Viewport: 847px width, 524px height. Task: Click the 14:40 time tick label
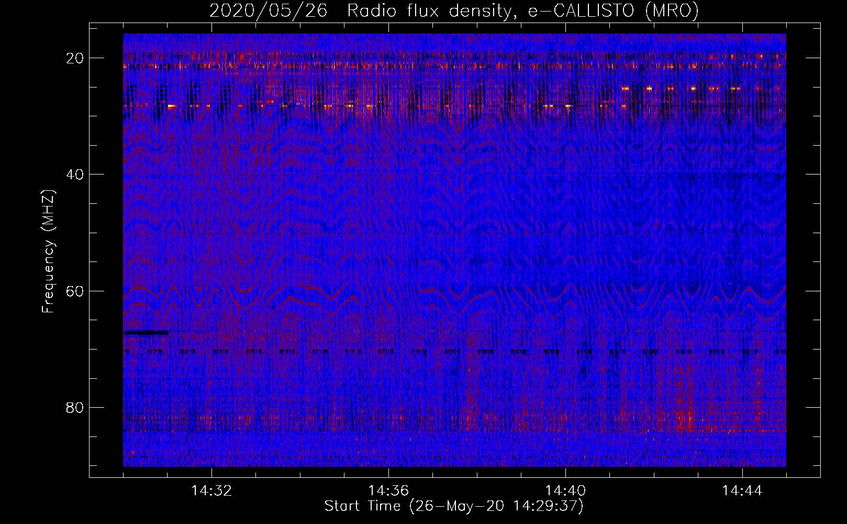565,491
